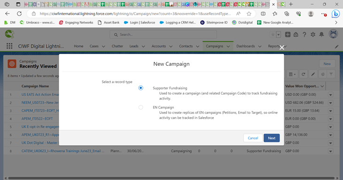
Task: Open row actions for US EATS Act campaign
Action: pos(330,95)
